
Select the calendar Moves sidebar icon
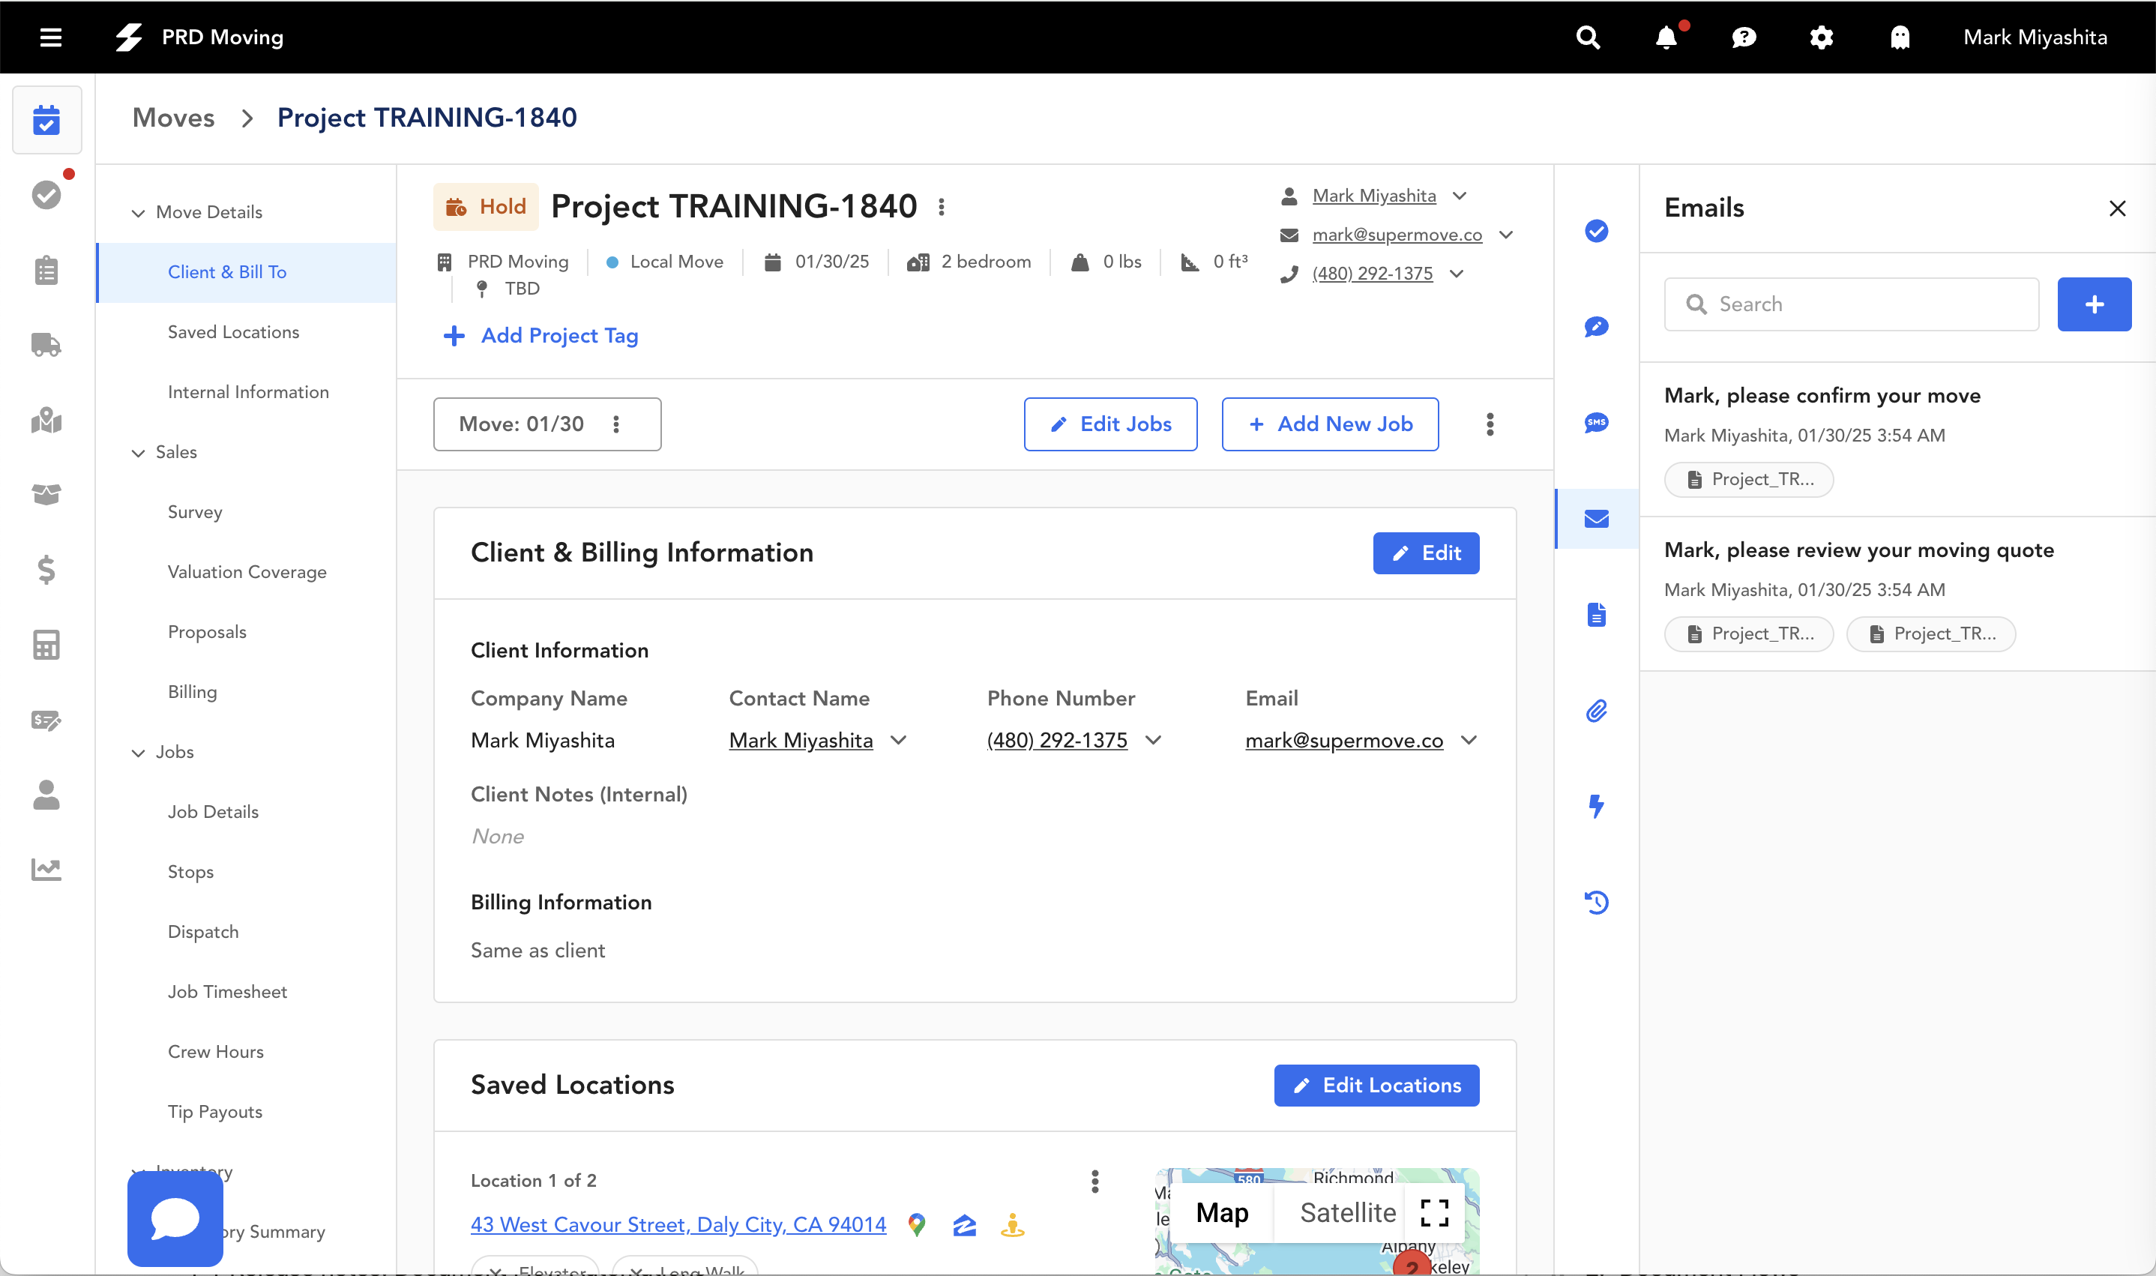point(46,121)
